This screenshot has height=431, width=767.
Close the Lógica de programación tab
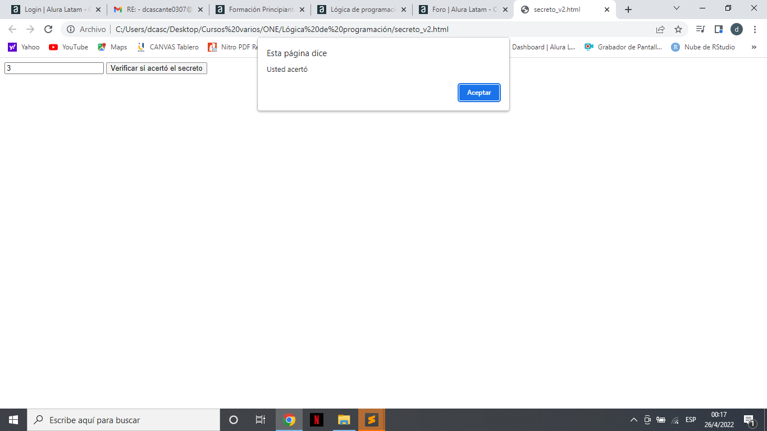[404, 10]
